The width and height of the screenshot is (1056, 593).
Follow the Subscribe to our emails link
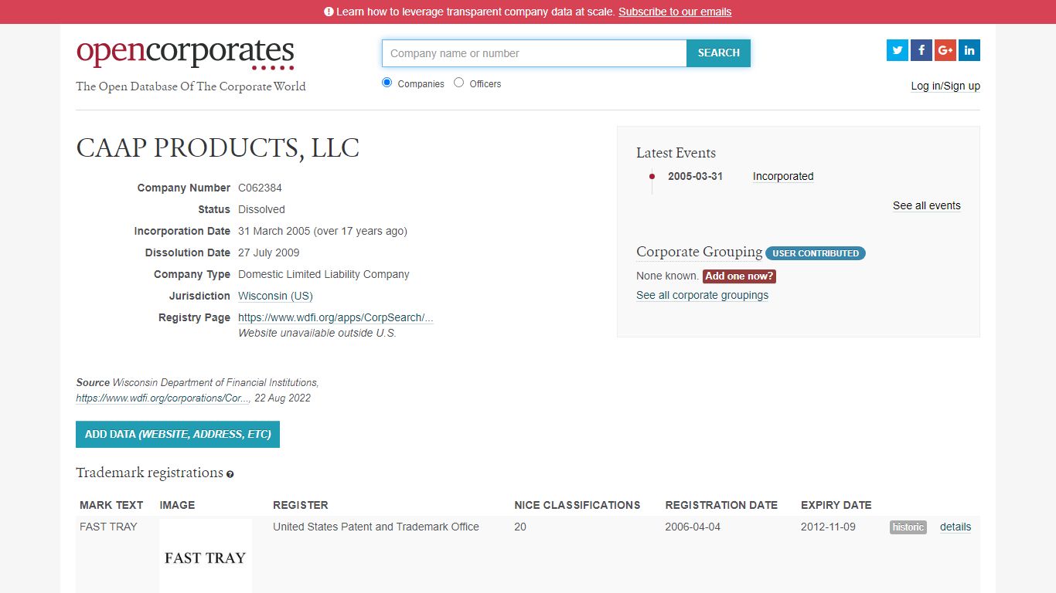tap(675, 12)
